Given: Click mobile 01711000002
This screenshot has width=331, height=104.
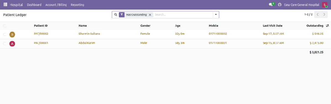Looking at the screenshot, I should click(218, 33).
